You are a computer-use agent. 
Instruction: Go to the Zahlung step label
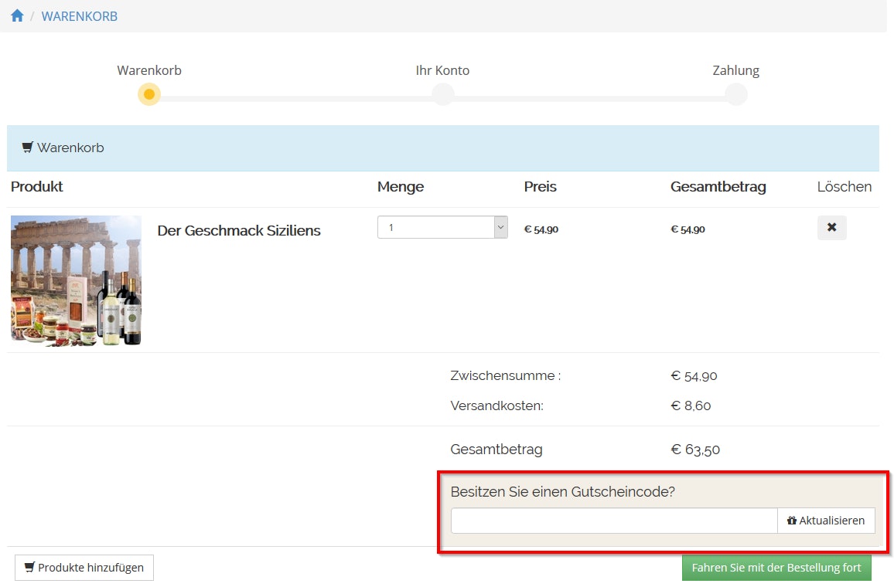click(735, 70)
